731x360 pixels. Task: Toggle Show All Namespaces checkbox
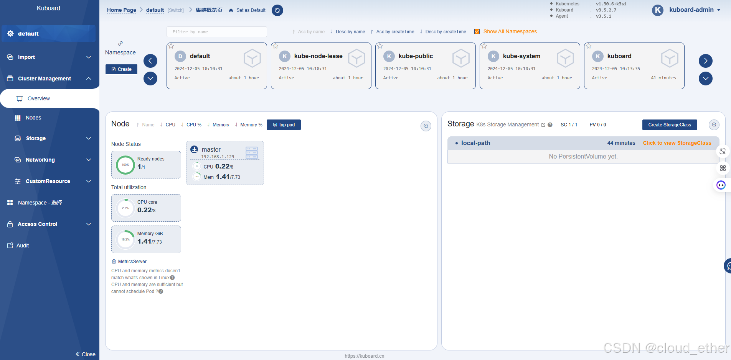tap(477, 31)
